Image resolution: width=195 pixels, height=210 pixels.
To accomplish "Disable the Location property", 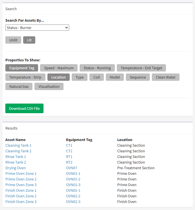I will [x=58, y=77].
